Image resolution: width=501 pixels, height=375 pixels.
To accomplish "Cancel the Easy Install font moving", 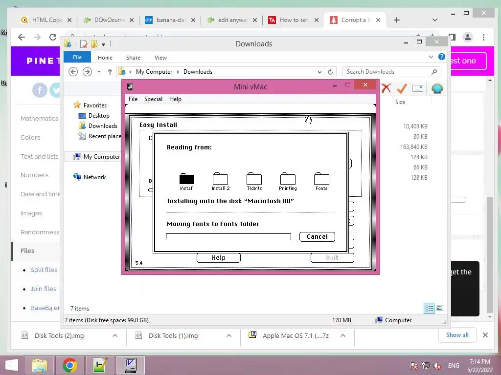I will point(317,237).
